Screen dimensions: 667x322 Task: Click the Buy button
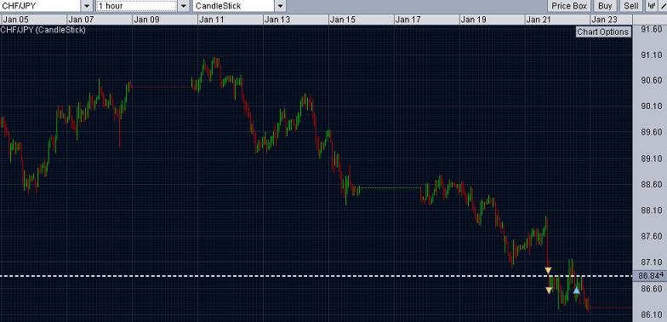[x=605, y=6]
